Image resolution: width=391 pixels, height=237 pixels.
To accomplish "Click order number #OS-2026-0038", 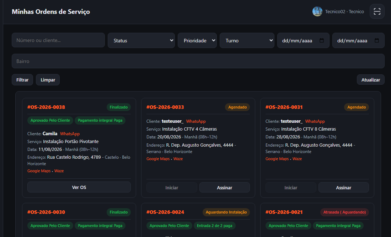I will 46,107.
